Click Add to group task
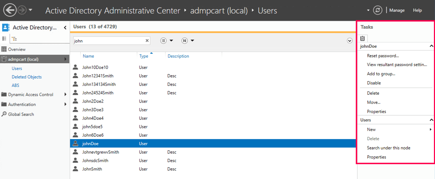The image size is (435, 179). point(381,74)
